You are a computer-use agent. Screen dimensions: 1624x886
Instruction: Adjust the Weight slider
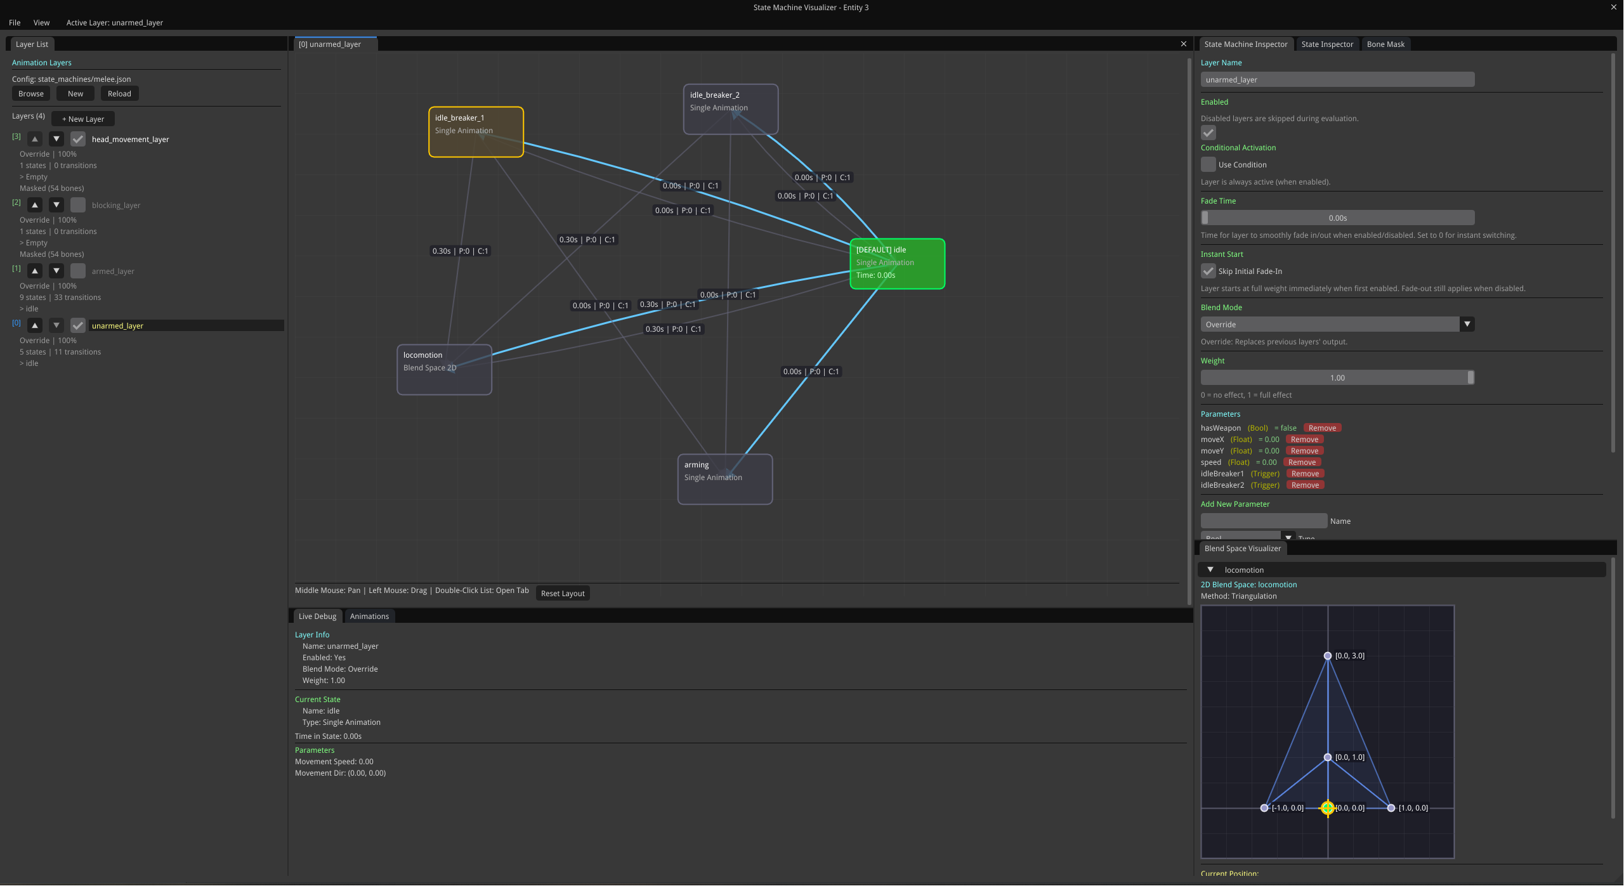(x=1337, y=377)
